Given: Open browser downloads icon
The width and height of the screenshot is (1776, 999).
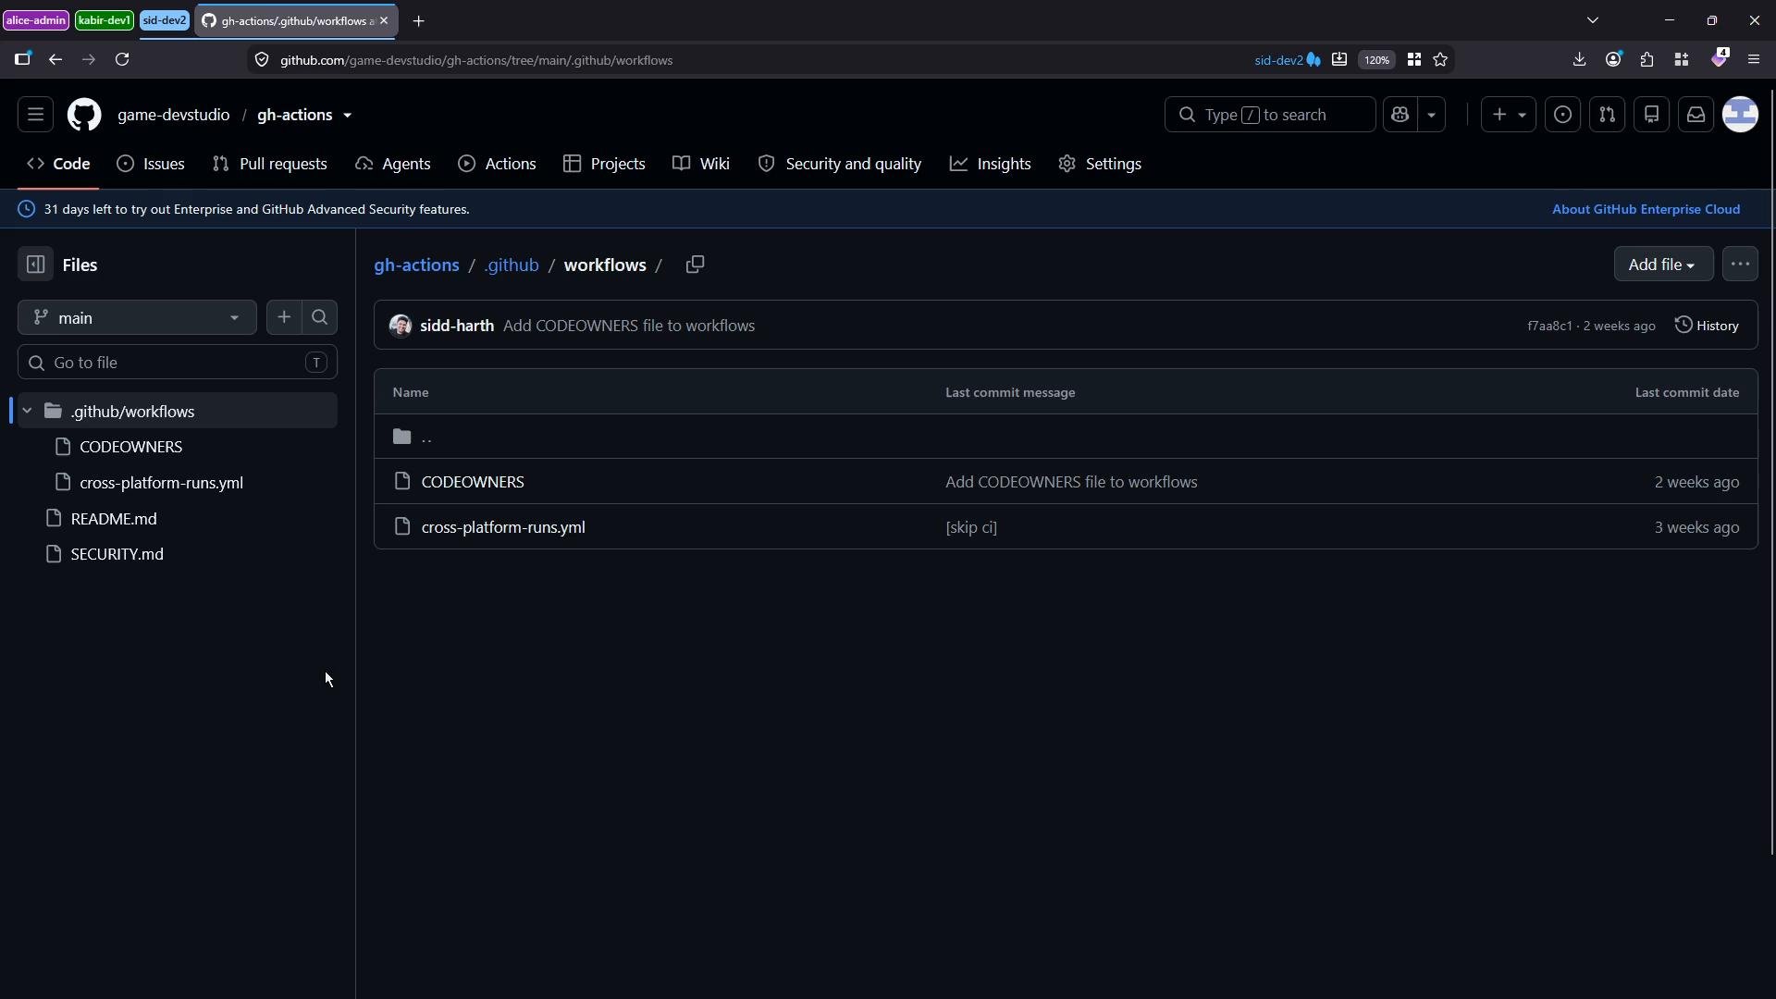Looking at the screenshot, I should [x=1579, y=59].
